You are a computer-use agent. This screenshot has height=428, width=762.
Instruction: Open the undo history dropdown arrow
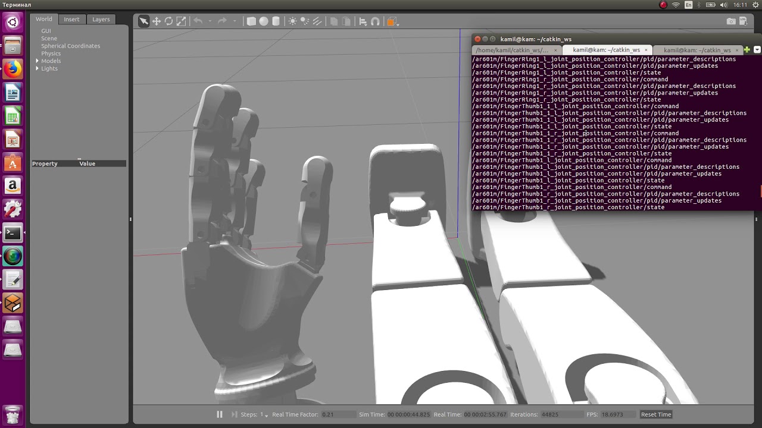(210, 22)
